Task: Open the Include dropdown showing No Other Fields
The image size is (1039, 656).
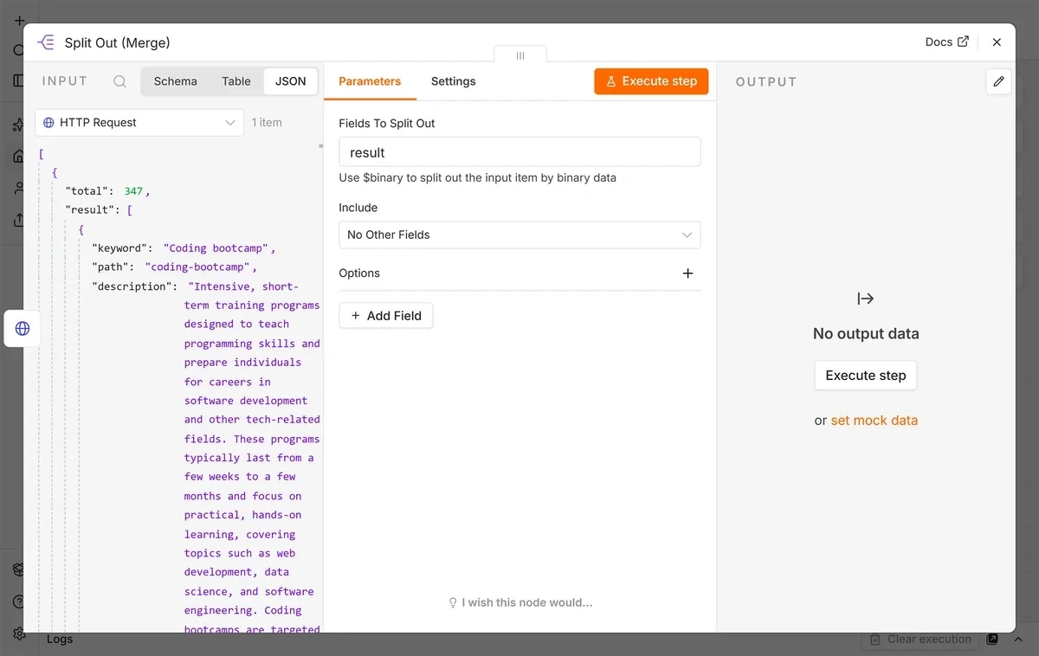Action: (x=519, y=235)
